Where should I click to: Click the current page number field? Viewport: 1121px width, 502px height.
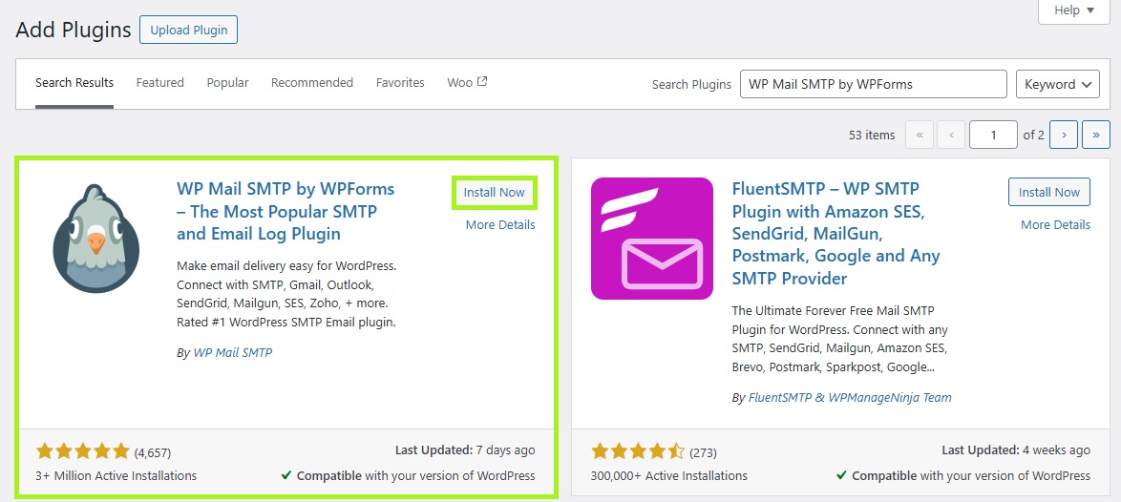click(993, 135)
